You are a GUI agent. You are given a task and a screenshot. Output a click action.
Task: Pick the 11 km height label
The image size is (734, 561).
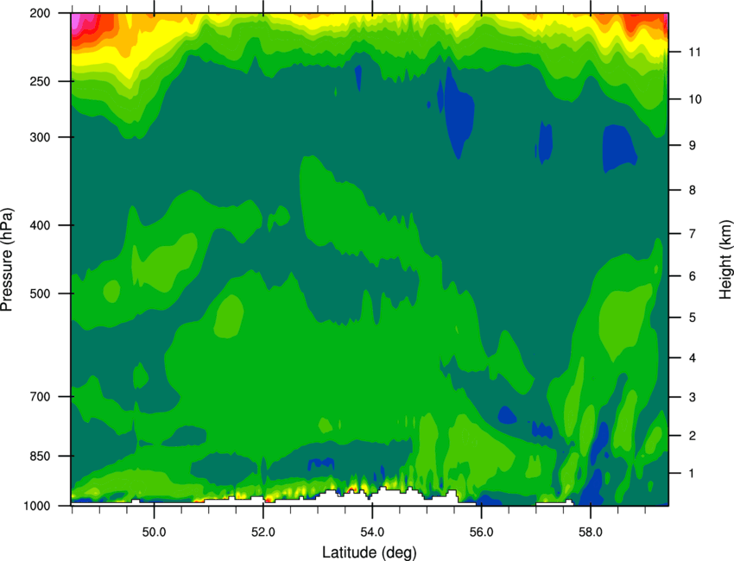(x=695, y=52)
